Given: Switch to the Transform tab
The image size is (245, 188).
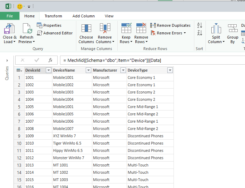Looking at the screenshot, I should [53, 16].
